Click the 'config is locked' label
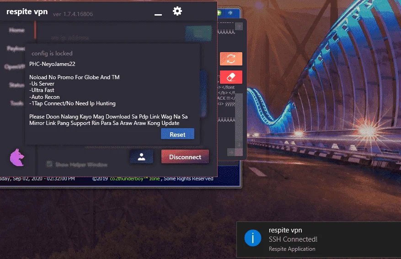 (x=52, y=53)
